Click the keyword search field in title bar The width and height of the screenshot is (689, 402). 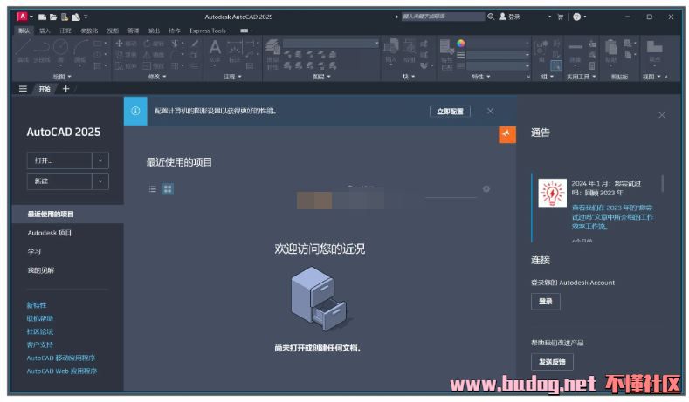tap(443, 17)
